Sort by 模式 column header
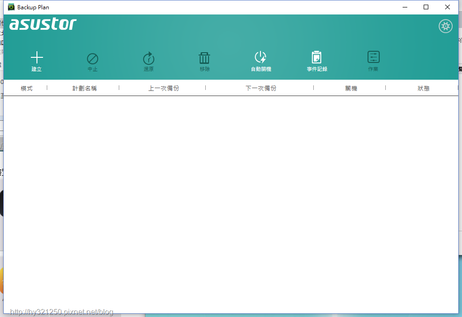The height and width of the screenshot is (317, 462). pos(27,88)
